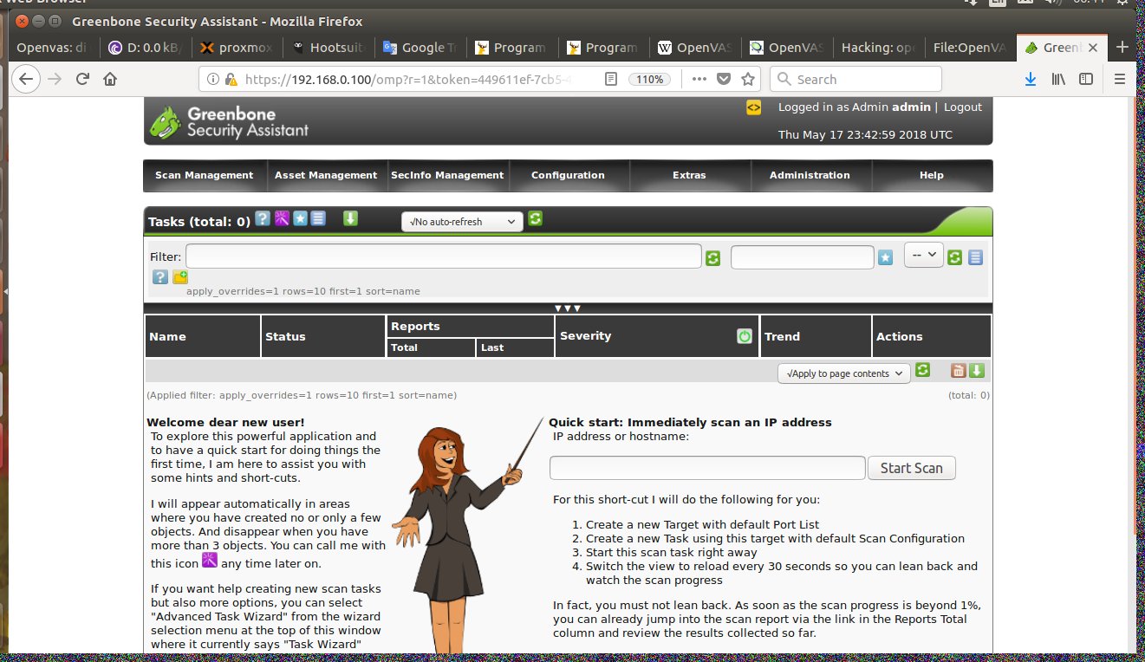The image size is (1145, 662).
Task: Open the Task Wizard purple wand icon
Action: (x=282, y=219)
